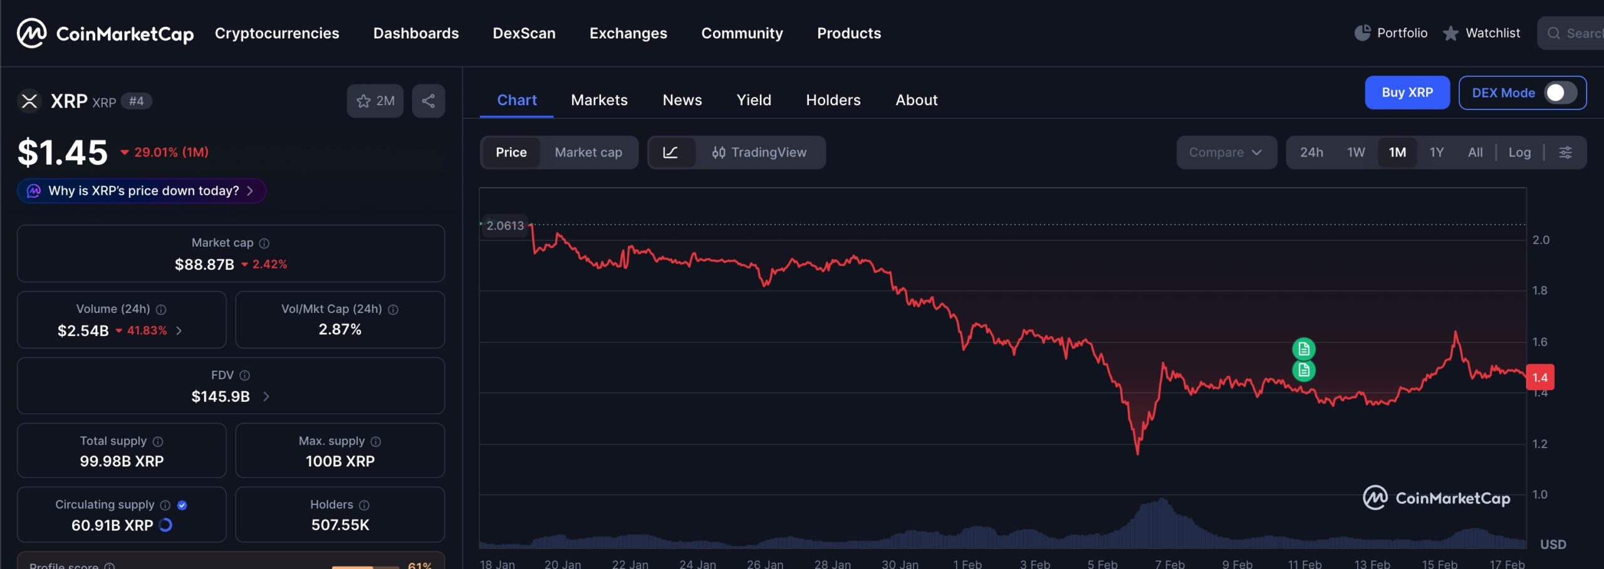
Task: Click the share icon button
Action: tap(429, 101)
